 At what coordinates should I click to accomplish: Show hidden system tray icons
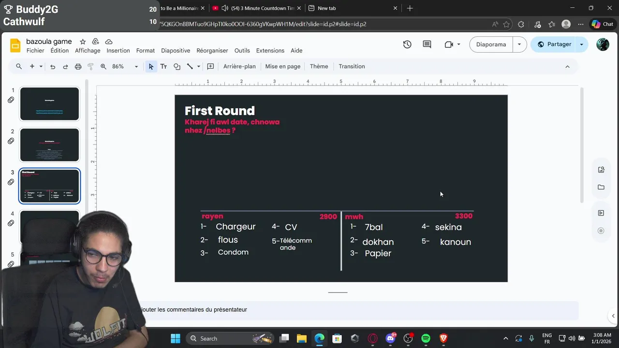pos(506,338)
